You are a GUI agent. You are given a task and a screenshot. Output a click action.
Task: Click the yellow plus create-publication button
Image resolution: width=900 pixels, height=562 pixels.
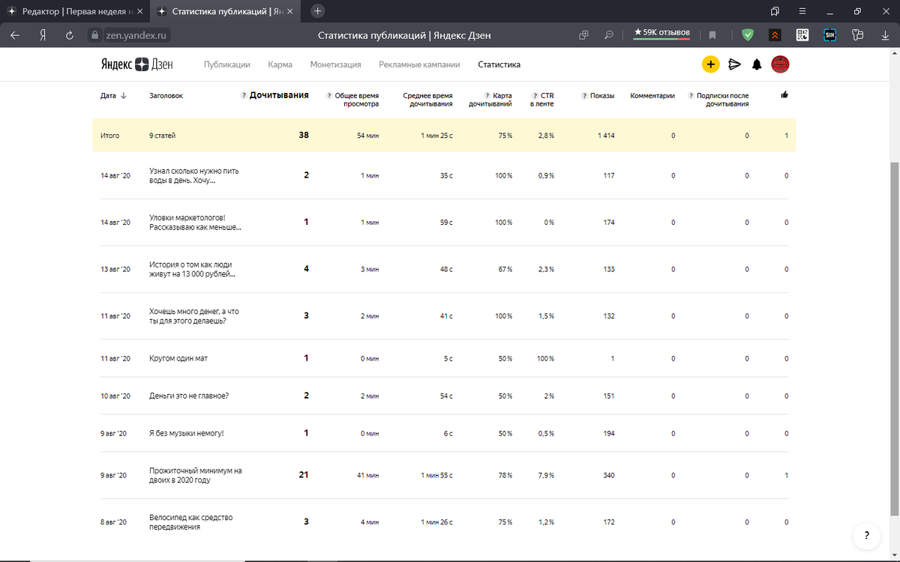pyautogui.click(x=710, y=64)
